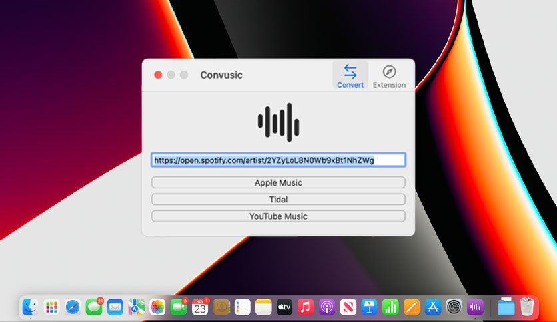The width and height of the screenshot is (557, 322).
Task: Open the Mail app in the Dock
Action: pyautogui.click(x=115, y=307)
